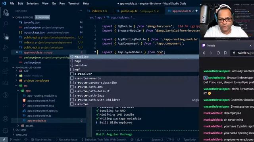Open the Explorer view in activity bar

coord(5,12)
